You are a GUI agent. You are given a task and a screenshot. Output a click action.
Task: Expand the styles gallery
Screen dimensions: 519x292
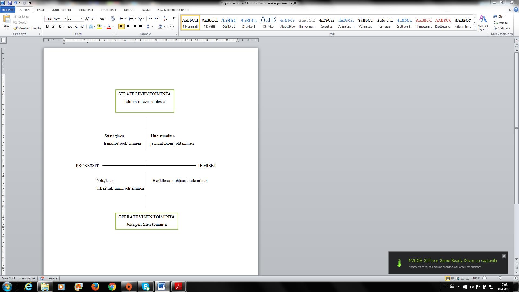tap(475, 28)
